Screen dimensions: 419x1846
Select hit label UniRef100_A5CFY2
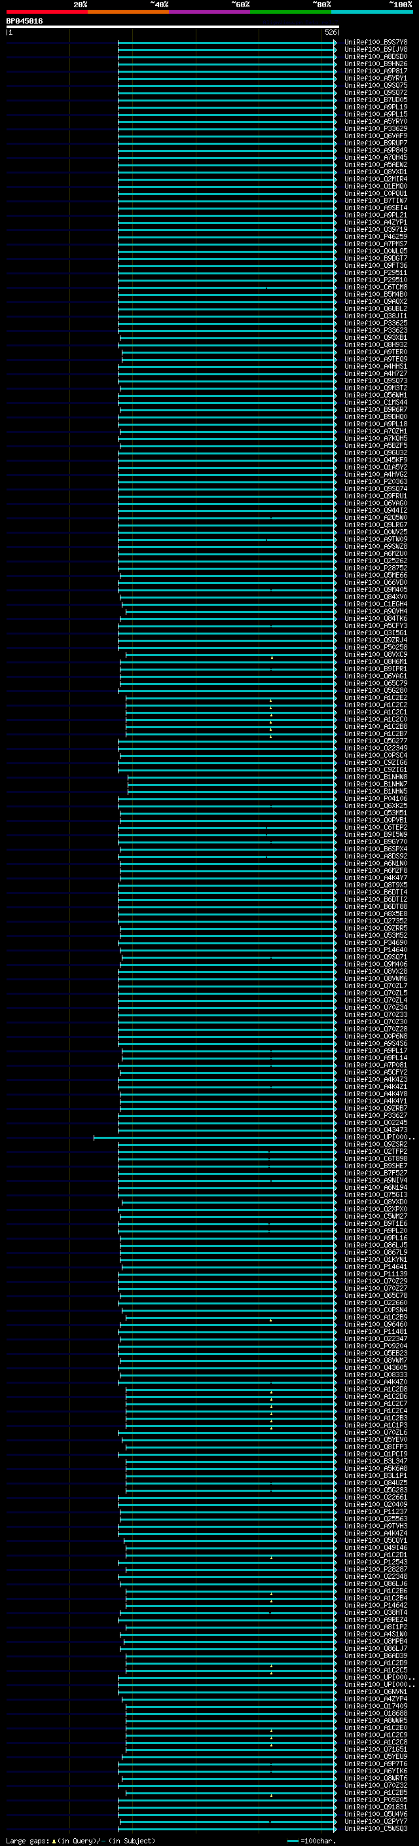[x=375, y=1072]
